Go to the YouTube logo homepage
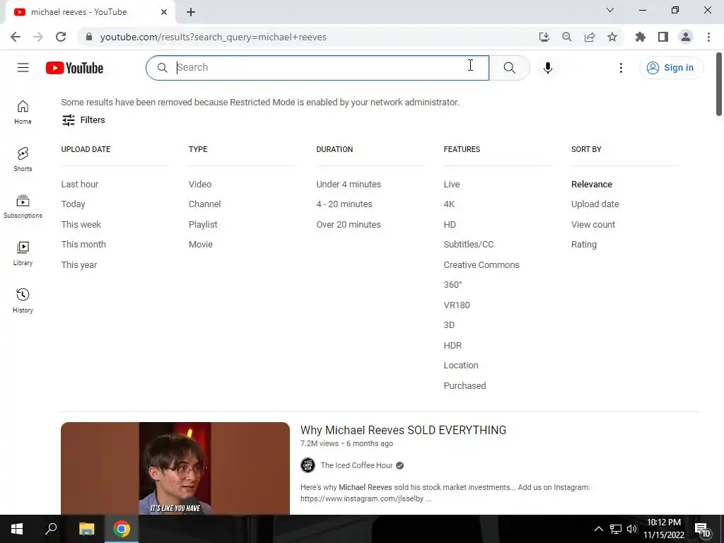This screenshot has width=724, height=543. [x=74, y=68]
